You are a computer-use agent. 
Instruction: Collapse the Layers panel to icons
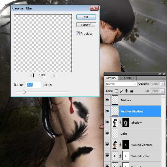click(x=160, y=74)
